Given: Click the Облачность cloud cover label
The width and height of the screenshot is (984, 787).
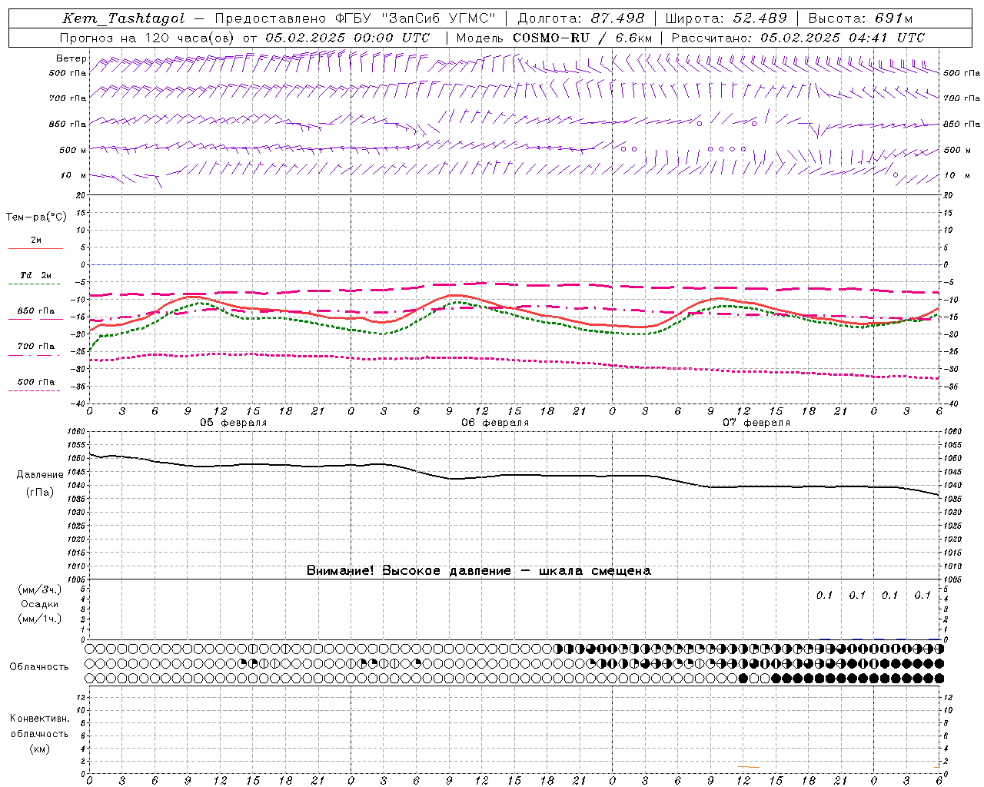Looking at the screenshot, I should [39, 666].
